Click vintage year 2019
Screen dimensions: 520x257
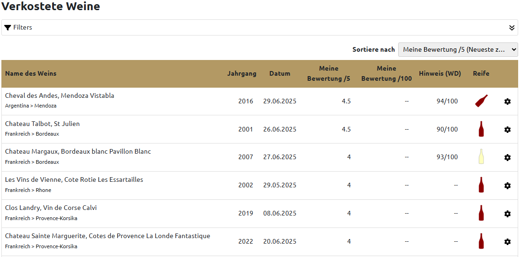[x=246, y=214]
